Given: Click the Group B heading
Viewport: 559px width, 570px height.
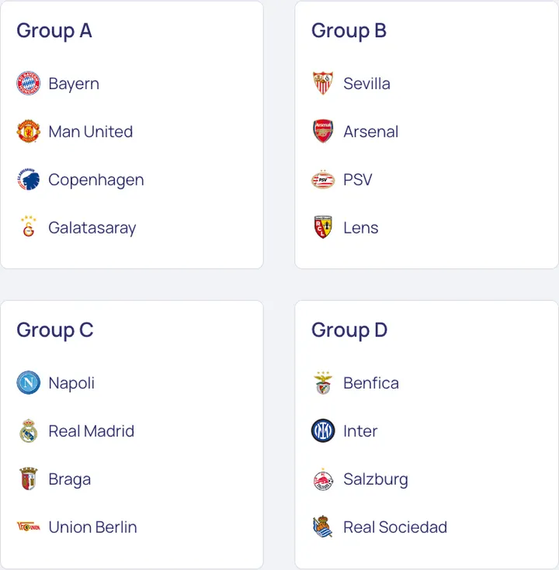Looking at the screenshot, I should pyautogui.click(x=349, y=31).
